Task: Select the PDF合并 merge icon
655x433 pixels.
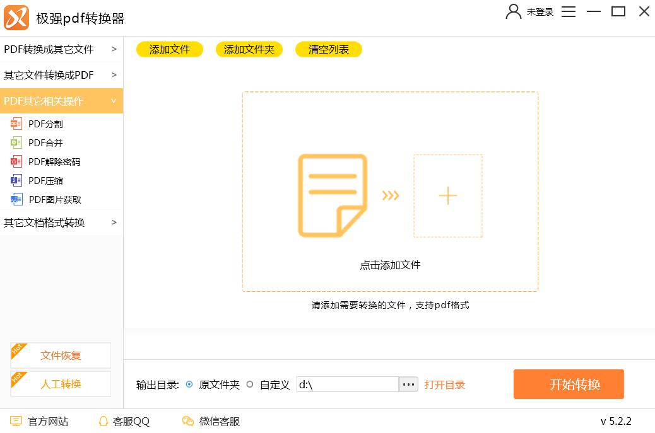Action: click(16, 143)
